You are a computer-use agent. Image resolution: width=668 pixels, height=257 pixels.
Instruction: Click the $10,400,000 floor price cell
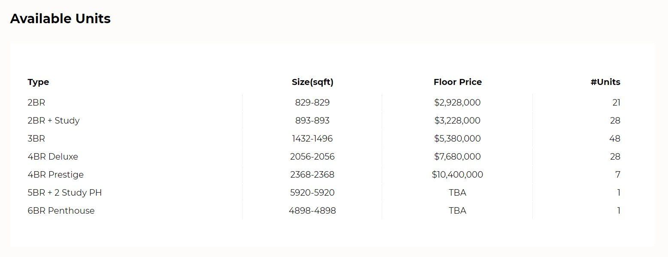(x=457, y=175)
